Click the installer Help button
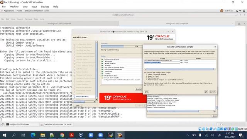Screen dimensions: 247x139 (78, 105)
